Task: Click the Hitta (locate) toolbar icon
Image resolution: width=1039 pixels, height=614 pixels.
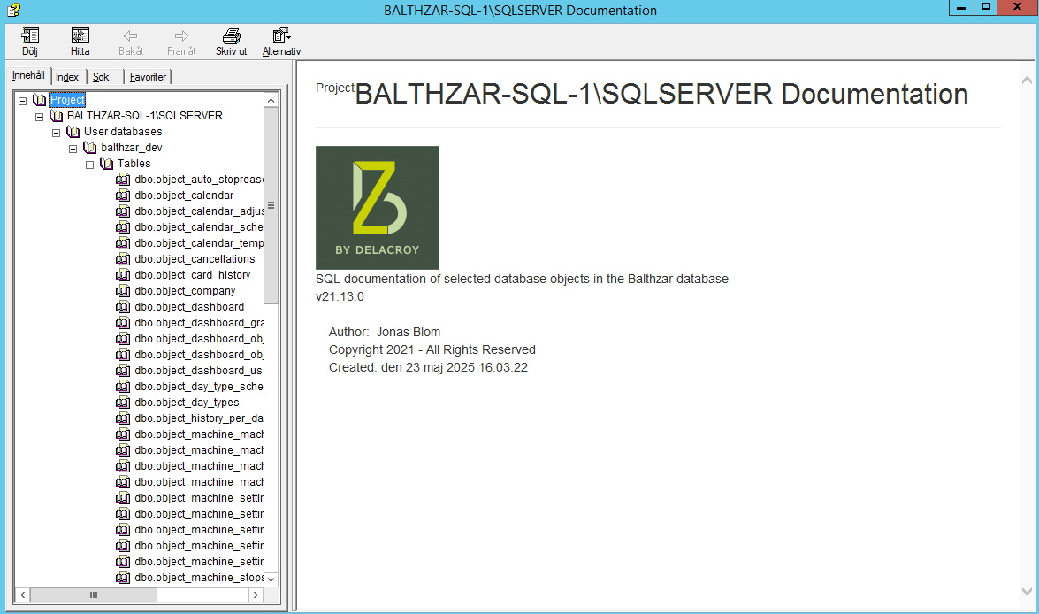Action: (80, 36)
